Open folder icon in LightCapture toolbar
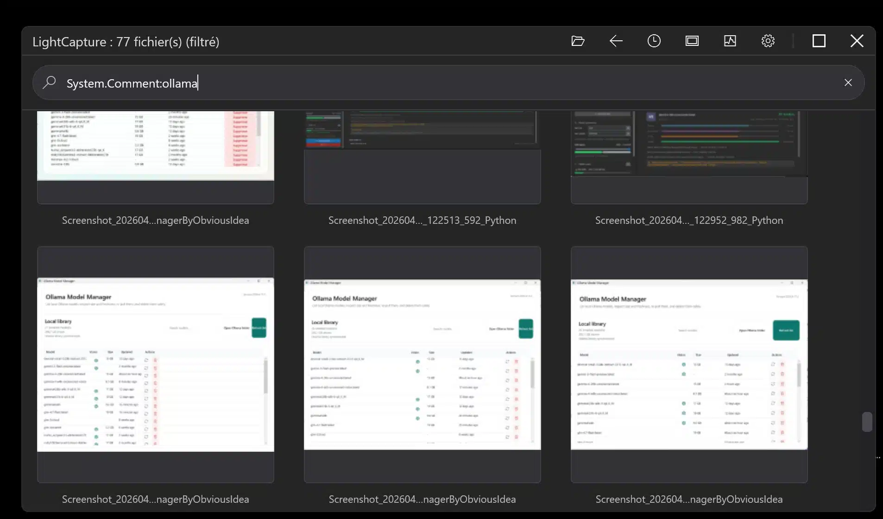 click(578, 41)
